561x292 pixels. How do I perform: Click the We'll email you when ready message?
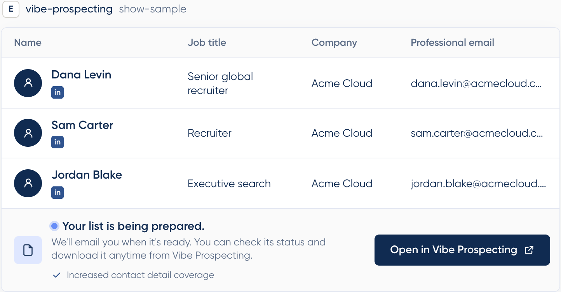click(x=188, y=249)
